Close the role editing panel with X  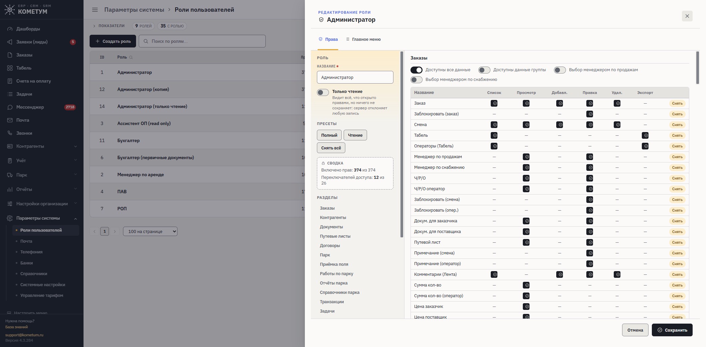tap(687, 16)
